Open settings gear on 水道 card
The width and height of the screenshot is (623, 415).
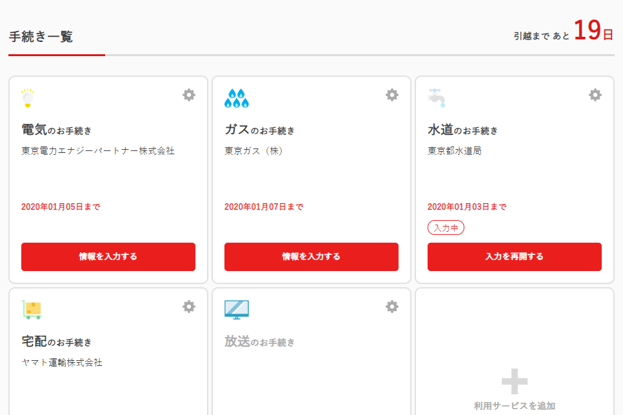click(x=595, y=95)
